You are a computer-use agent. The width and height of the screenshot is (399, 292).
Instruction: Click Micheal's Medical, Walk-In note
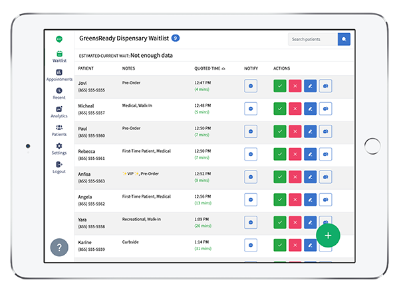pyautogui.click(x=137, y=106)
